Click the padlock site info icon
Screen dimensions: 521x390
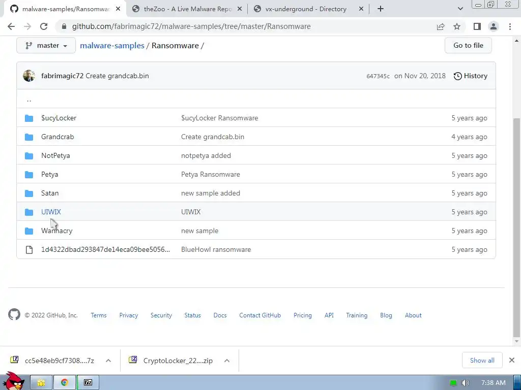pyautogui.click(x=64, y=26)
